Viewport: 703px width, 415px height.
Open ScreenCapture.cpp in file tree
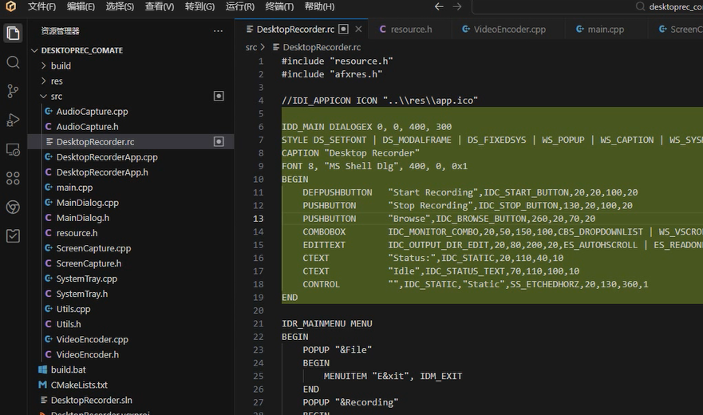pos(130,248)
